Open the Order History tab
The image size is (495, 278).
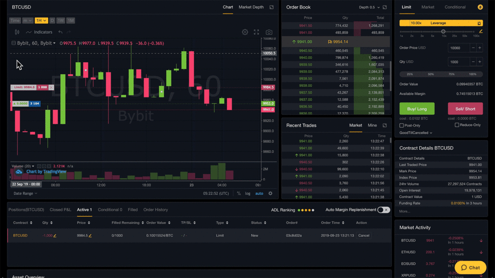[156, 210]
